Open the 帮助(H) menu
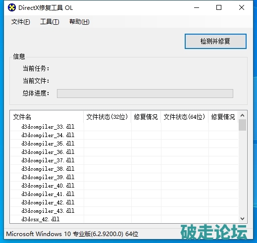Screen dimensions: 257x243 pyautogui.click(x=79, y=22)
